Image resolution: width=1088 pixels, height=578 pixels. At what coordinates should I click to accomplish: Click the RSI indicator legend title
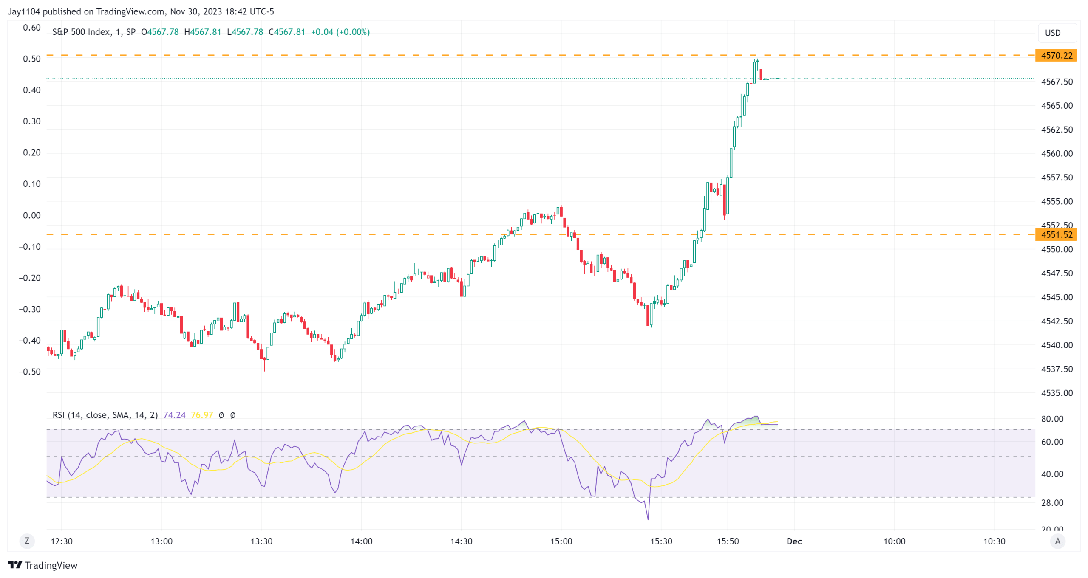[x=105, y=415]
